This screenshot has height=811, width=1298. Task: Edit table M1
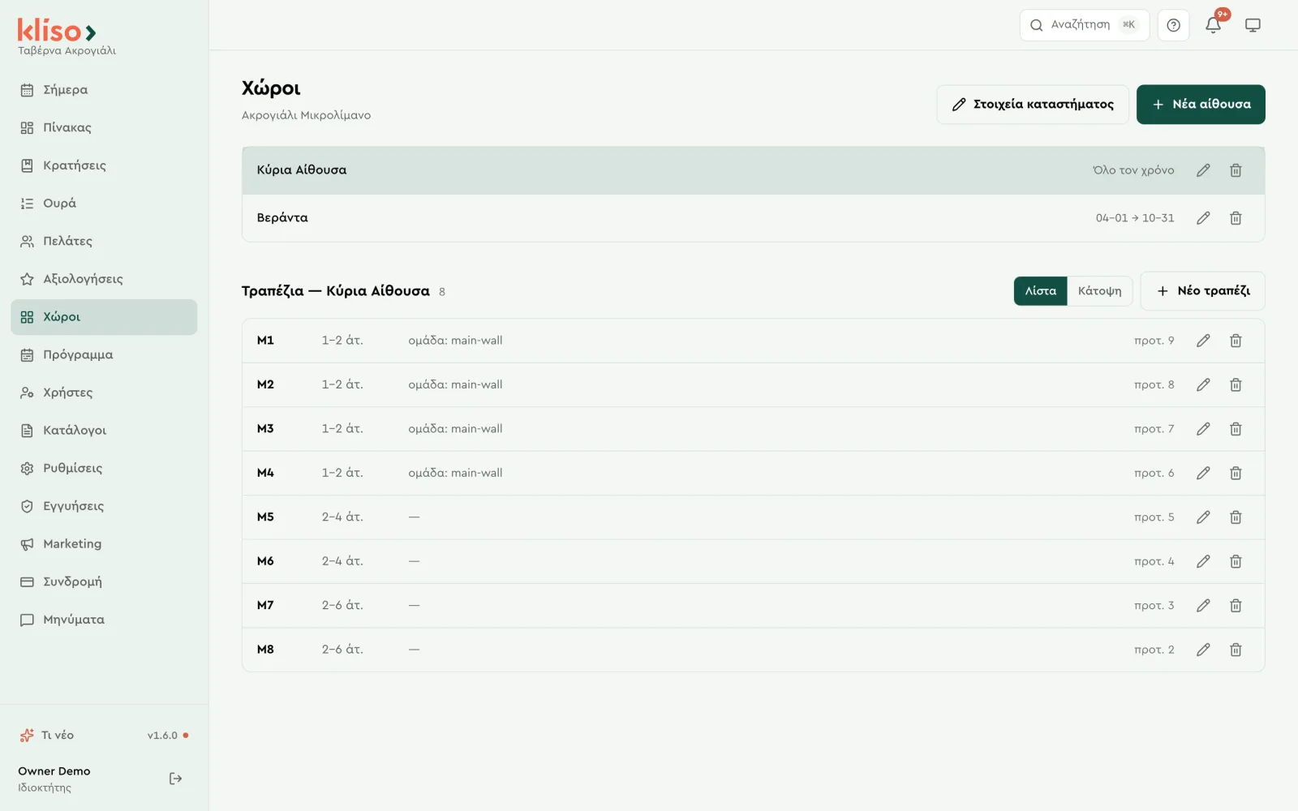point(1203,341)
